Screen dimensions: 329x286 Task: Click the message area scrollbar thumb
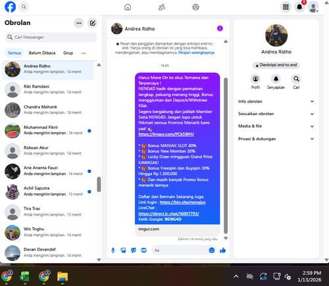(x=226, y=156)
